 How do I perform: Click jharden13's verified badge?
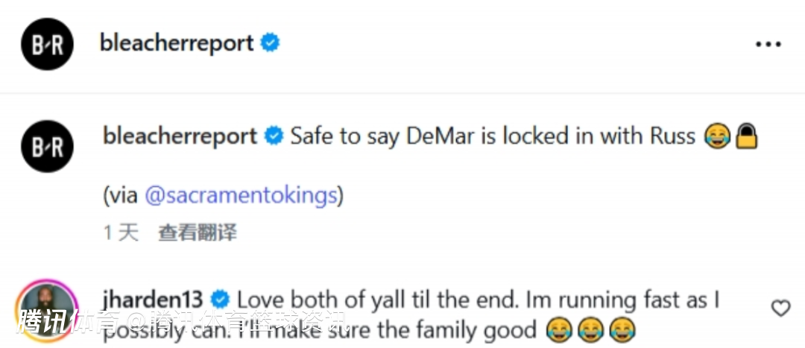[219, 300]
